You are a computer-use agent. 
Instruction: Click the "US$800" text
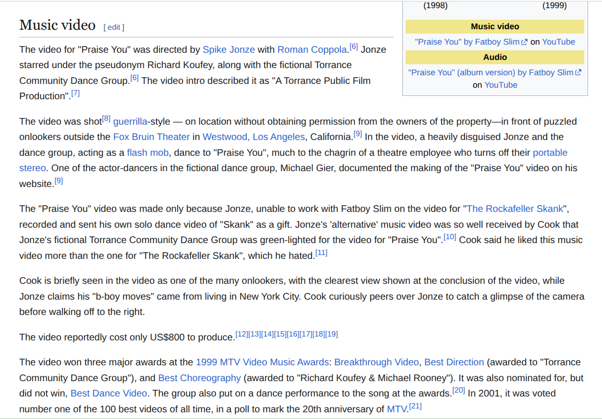click(x=167, y=338)
